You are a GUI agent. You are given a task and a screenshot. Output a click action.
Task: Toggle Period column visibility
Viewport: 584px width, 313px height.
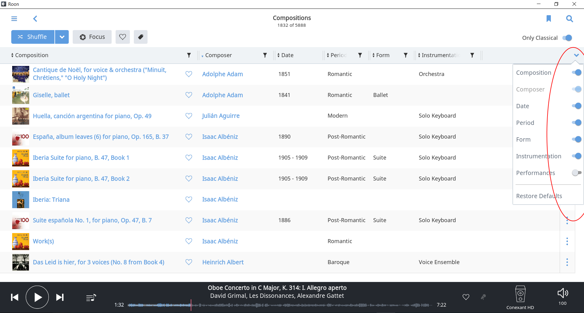coord(577,122)
